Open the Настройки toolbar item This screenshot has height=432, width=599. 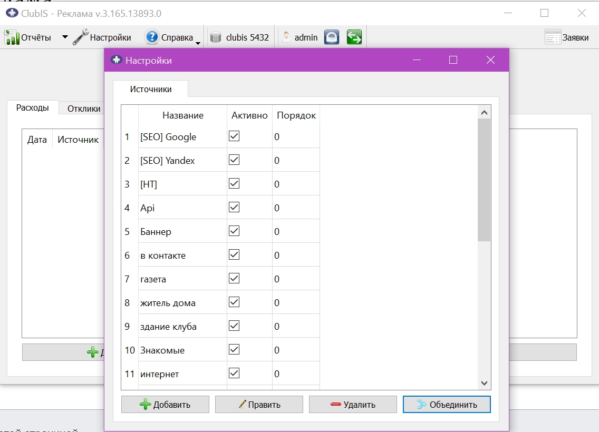click(102, 37)
